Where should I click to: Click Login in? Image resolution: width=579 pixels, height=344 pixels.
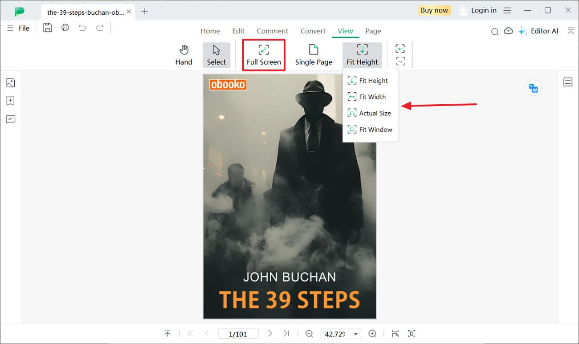click(x=478, y=10)
